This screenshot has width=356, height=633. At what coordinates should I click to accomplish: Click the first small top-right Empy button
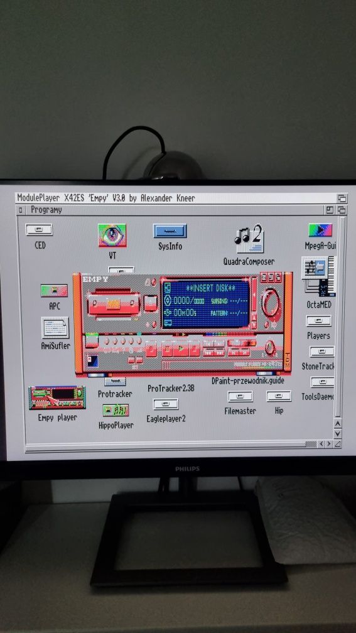tap(263, 277)
